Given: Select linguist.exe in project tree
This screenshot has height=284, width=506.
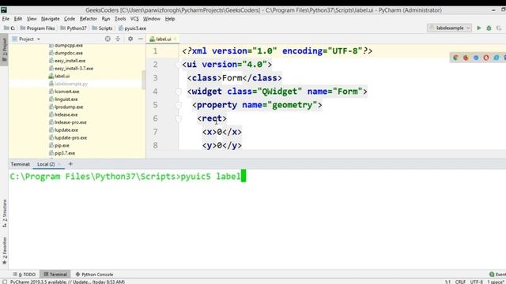Looking at the screenshot, I should 63,99.
